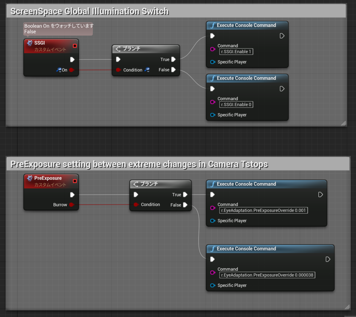
Task: Click exec output of PreExposureOverride 0.001 node
Action: (320, 195)
